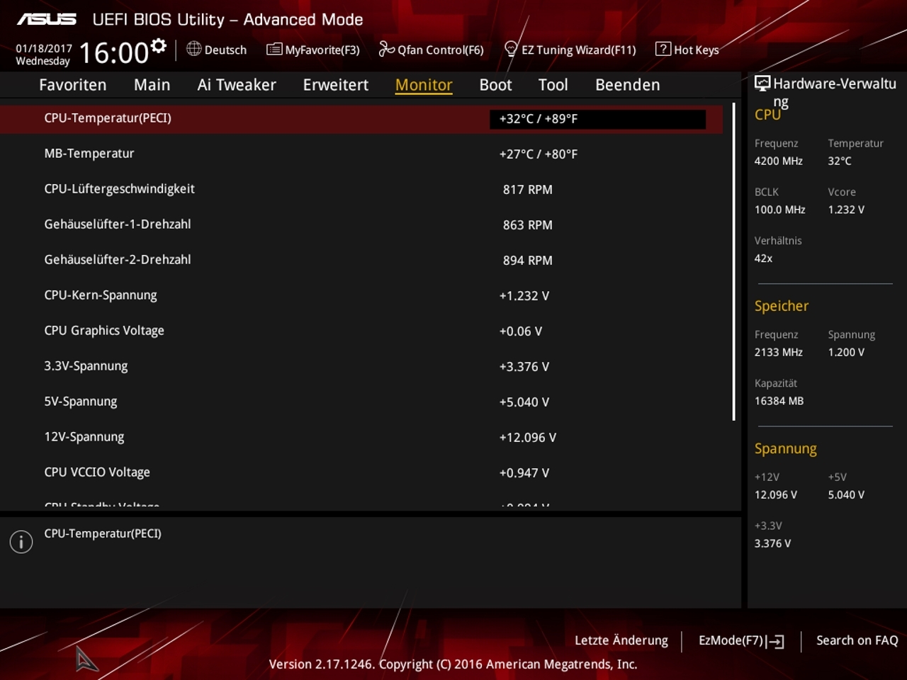Select the 5V-Spannung row
The height and width of the screenshot is (680, 907).
[x=361, y=402]
